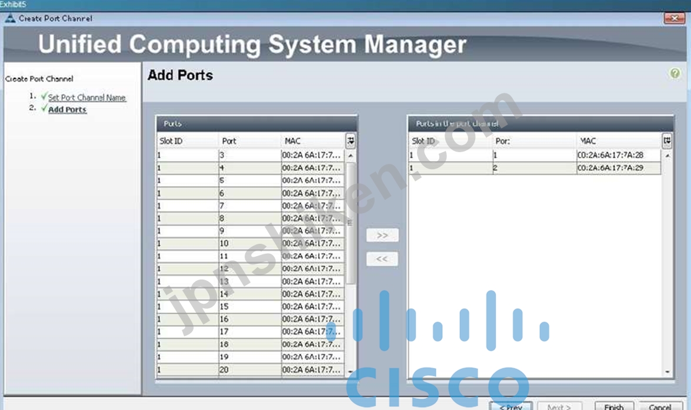Image resolution: width=691 pixels, height=410 pixels.
Task: Sort Ports table by MAC column
Action: pos(313,141)
